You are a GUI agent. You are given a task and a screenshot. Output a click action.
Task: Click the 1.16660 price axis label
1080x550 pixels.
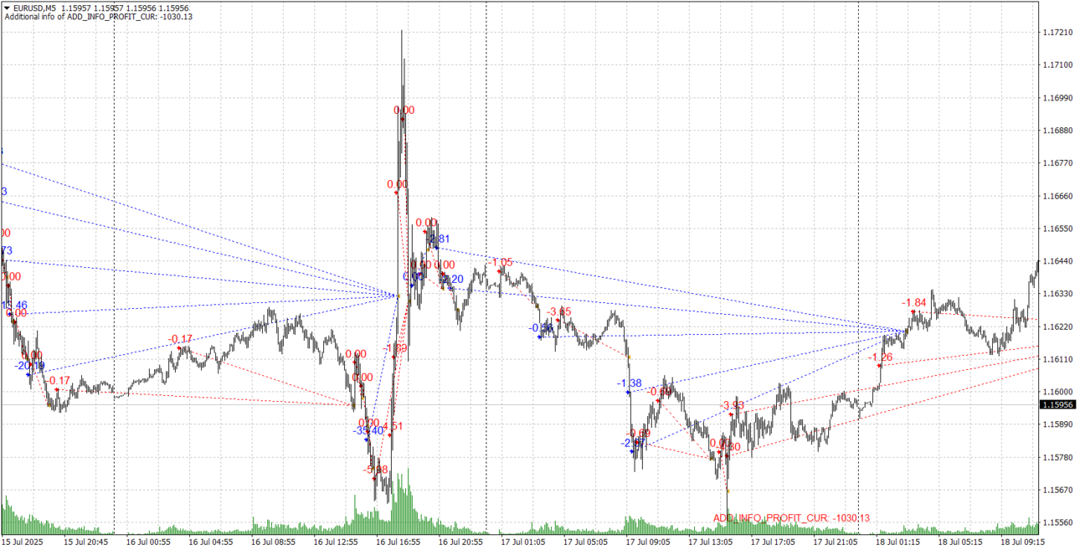(1057, 196)
